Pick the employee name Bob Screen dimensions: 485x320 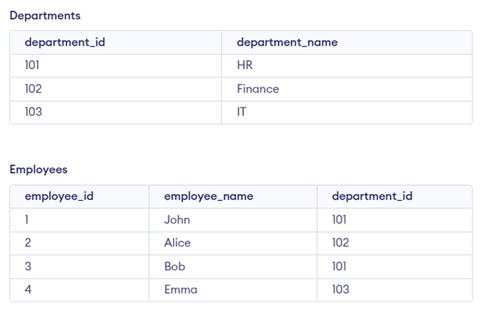tap(174, 266)
